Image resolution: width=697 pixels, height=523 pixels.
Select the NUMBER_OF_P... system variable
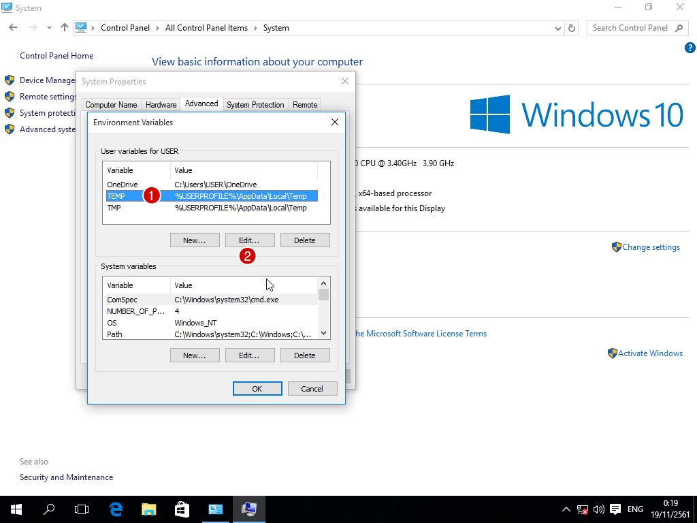pyautogui.click(x=212, y=311)
